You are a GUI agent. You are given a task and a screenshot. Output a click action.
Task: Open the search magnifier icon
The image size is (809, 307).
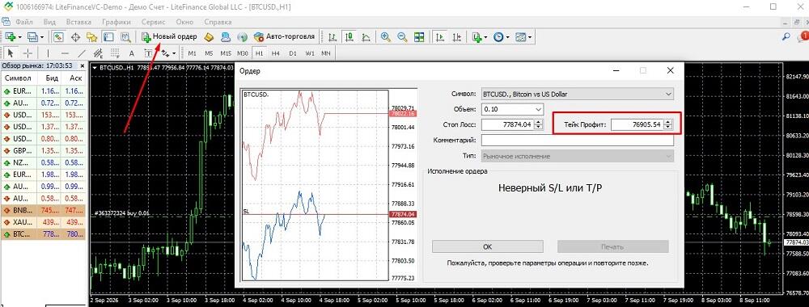coord(786,37)
